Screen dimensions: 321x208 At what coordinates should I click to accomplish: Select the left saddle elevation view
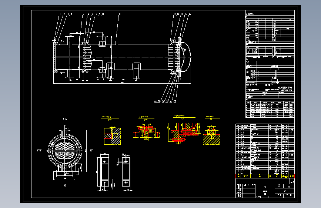click(x=104, y=172)
